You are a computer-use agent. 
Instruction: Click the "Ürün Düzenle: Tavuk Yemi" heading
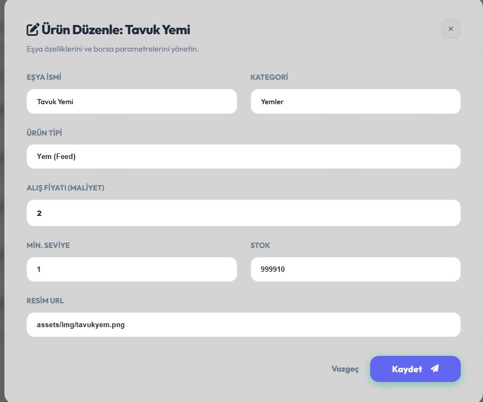pos(116,29)
